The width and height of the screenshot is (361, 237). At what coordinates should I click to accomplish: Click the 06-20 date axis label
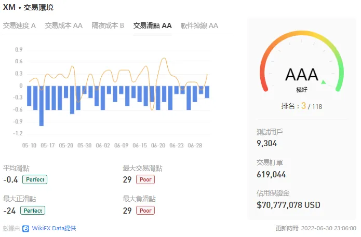(x=158, y=146)
